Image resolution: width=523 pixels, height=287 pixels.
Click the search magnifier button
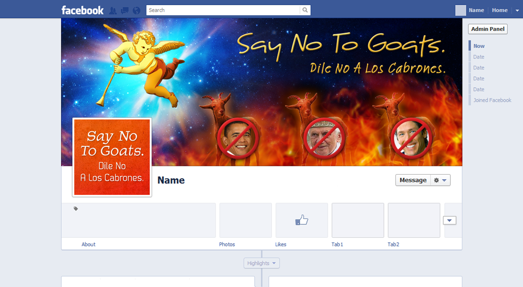[305, 10]
